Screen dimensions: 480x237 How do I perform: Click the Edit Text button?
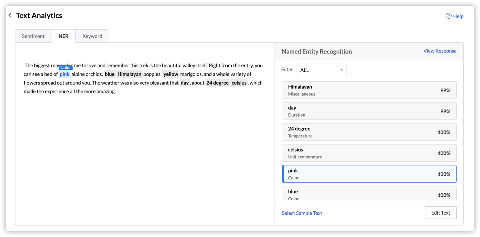441,213
